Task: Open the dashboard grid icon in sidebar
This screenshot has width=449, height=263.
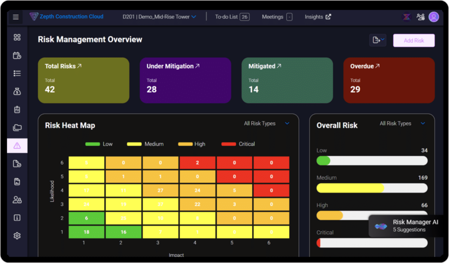Action: pyautogui.click(x=17, y=37)
